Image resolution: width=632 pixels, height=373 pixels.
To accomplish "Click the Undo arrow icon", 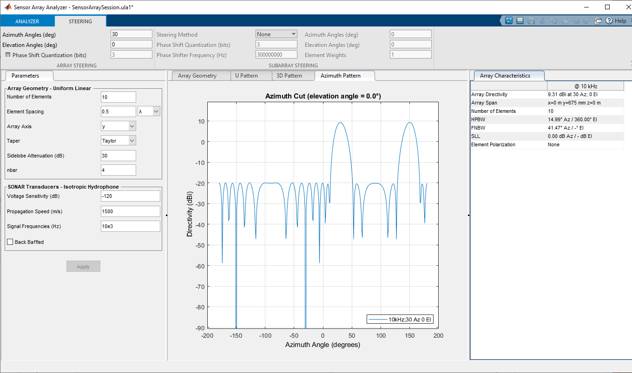I will tap(576, 20).
